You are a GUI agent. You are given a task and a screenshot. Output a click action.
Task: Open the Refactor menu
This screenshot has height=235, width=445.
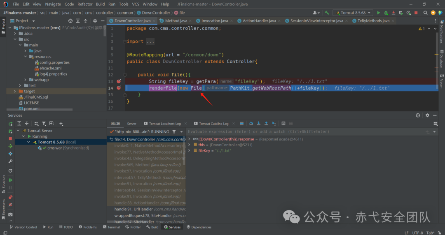click(x=85, y=4)
